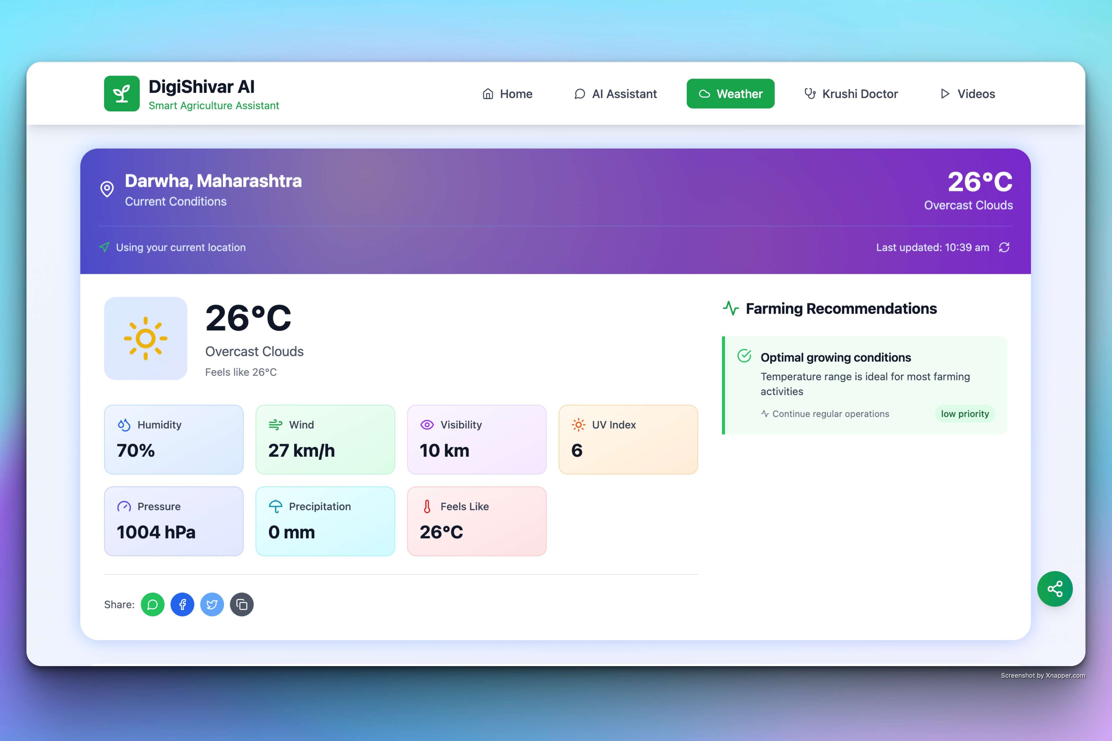Open the AI Assistant page

point(615,94)
